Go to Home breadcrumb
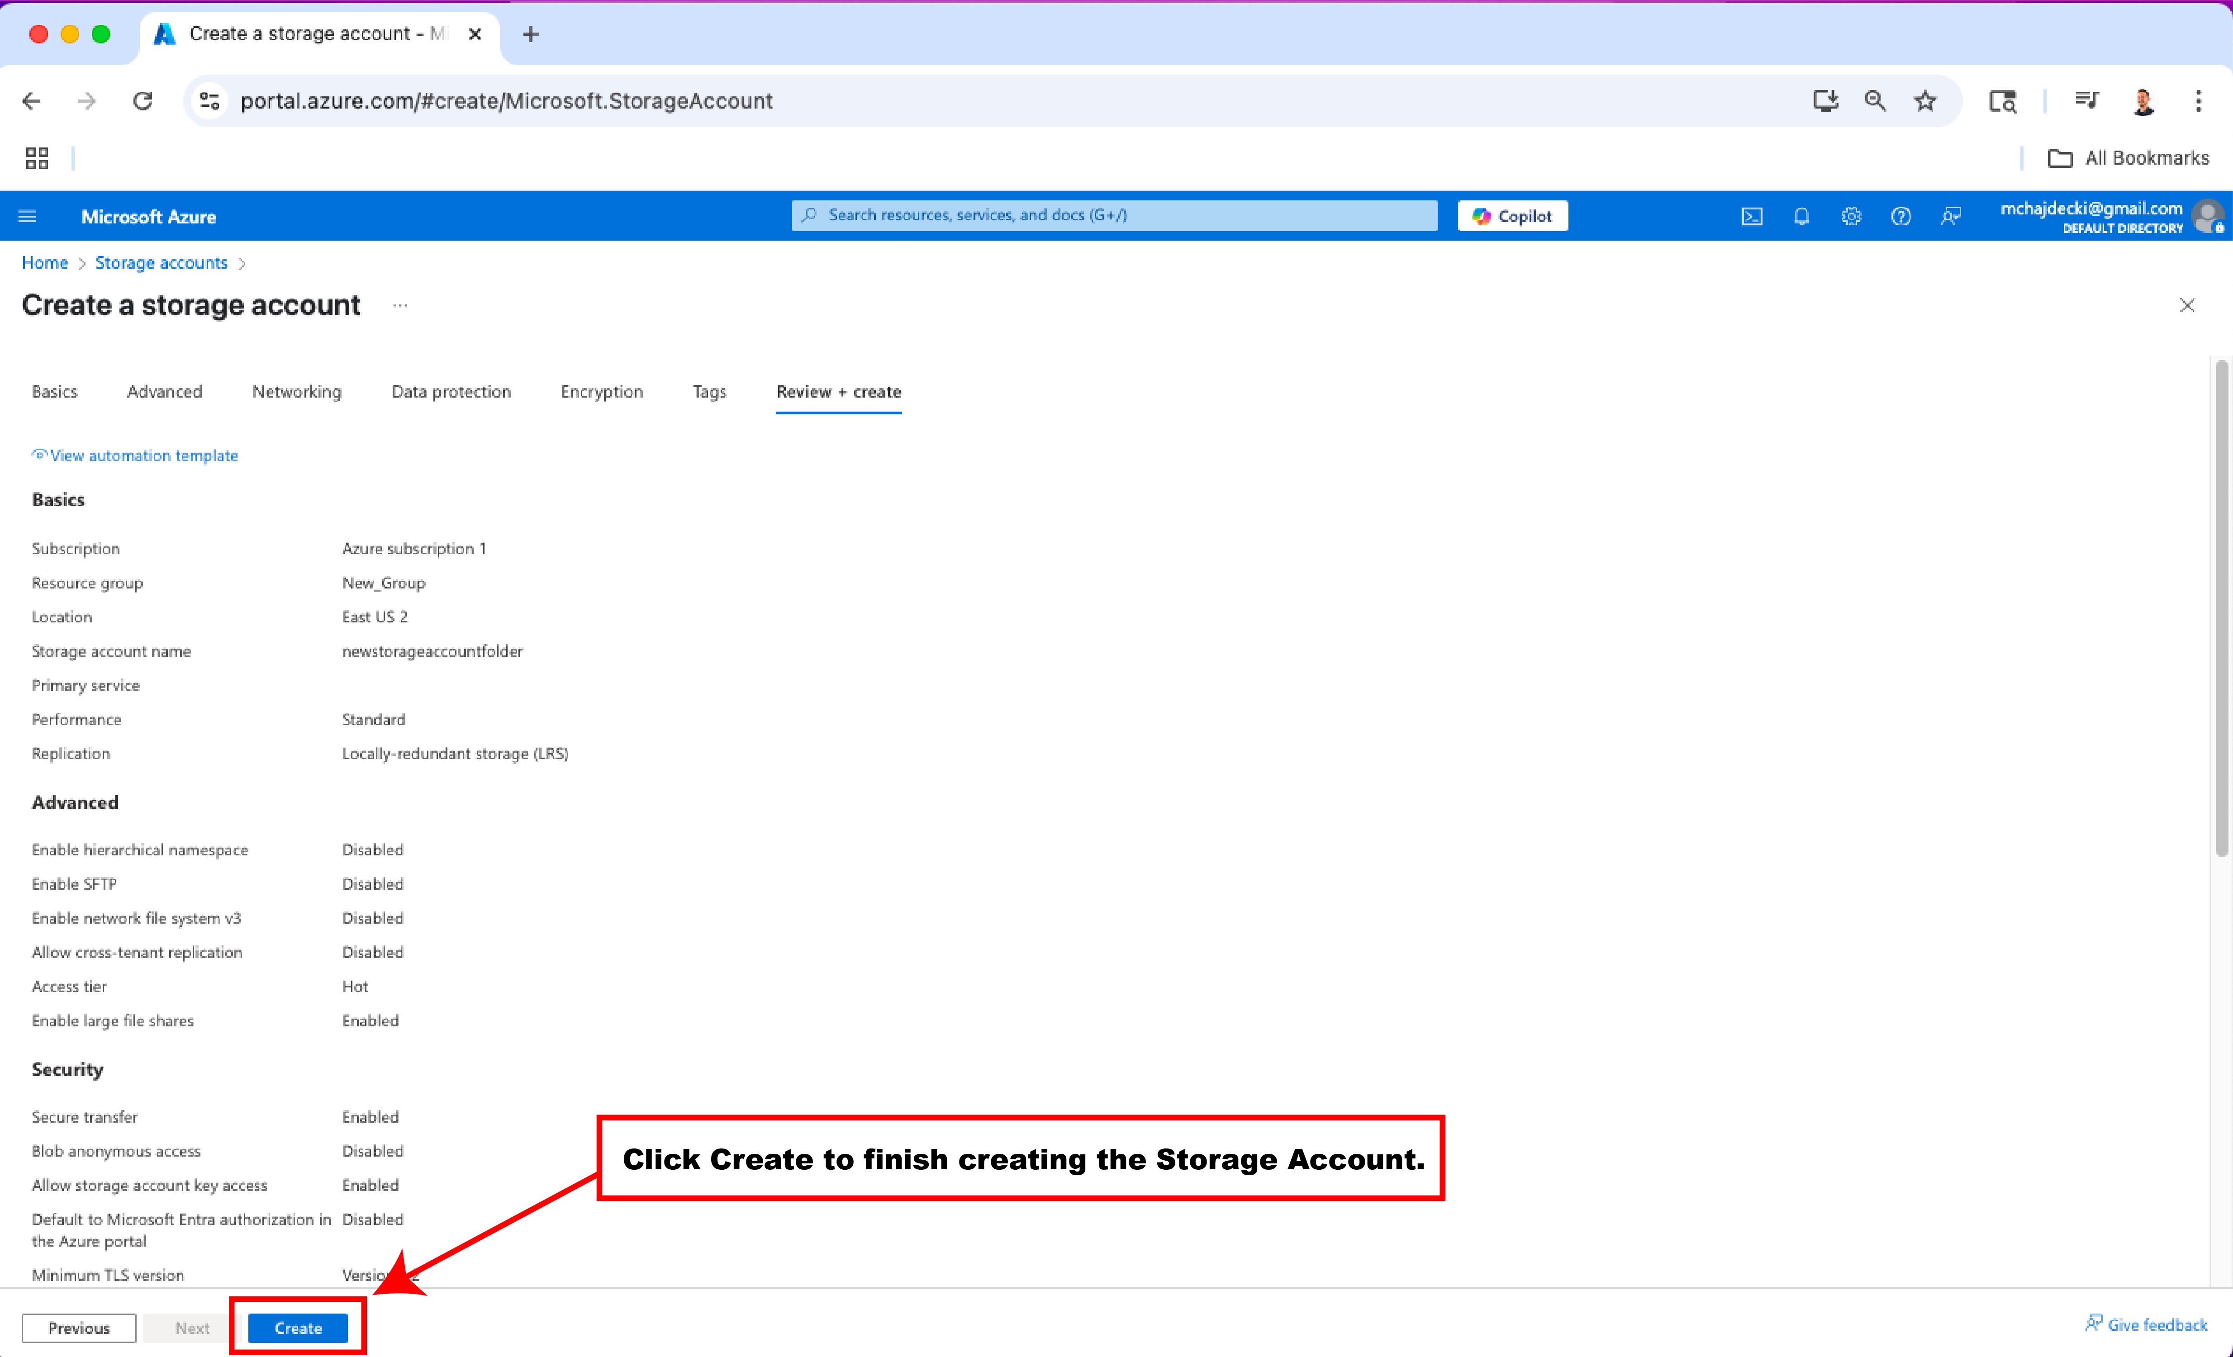The width and height of the screenshot is (2233, 1357). click(44, 263)
